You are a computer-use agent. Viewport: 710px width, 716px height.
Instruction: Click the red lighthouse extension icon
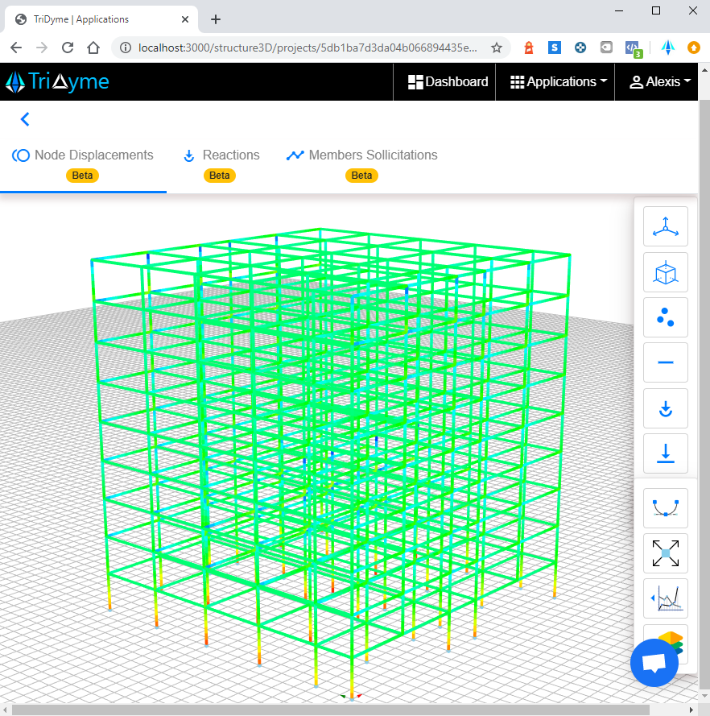click(x=529, y=48)
